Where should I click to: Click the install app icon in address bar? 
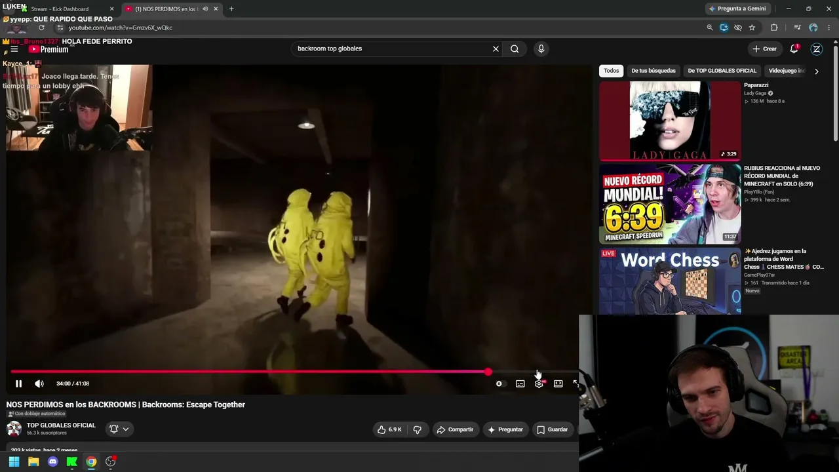point(724,28)
